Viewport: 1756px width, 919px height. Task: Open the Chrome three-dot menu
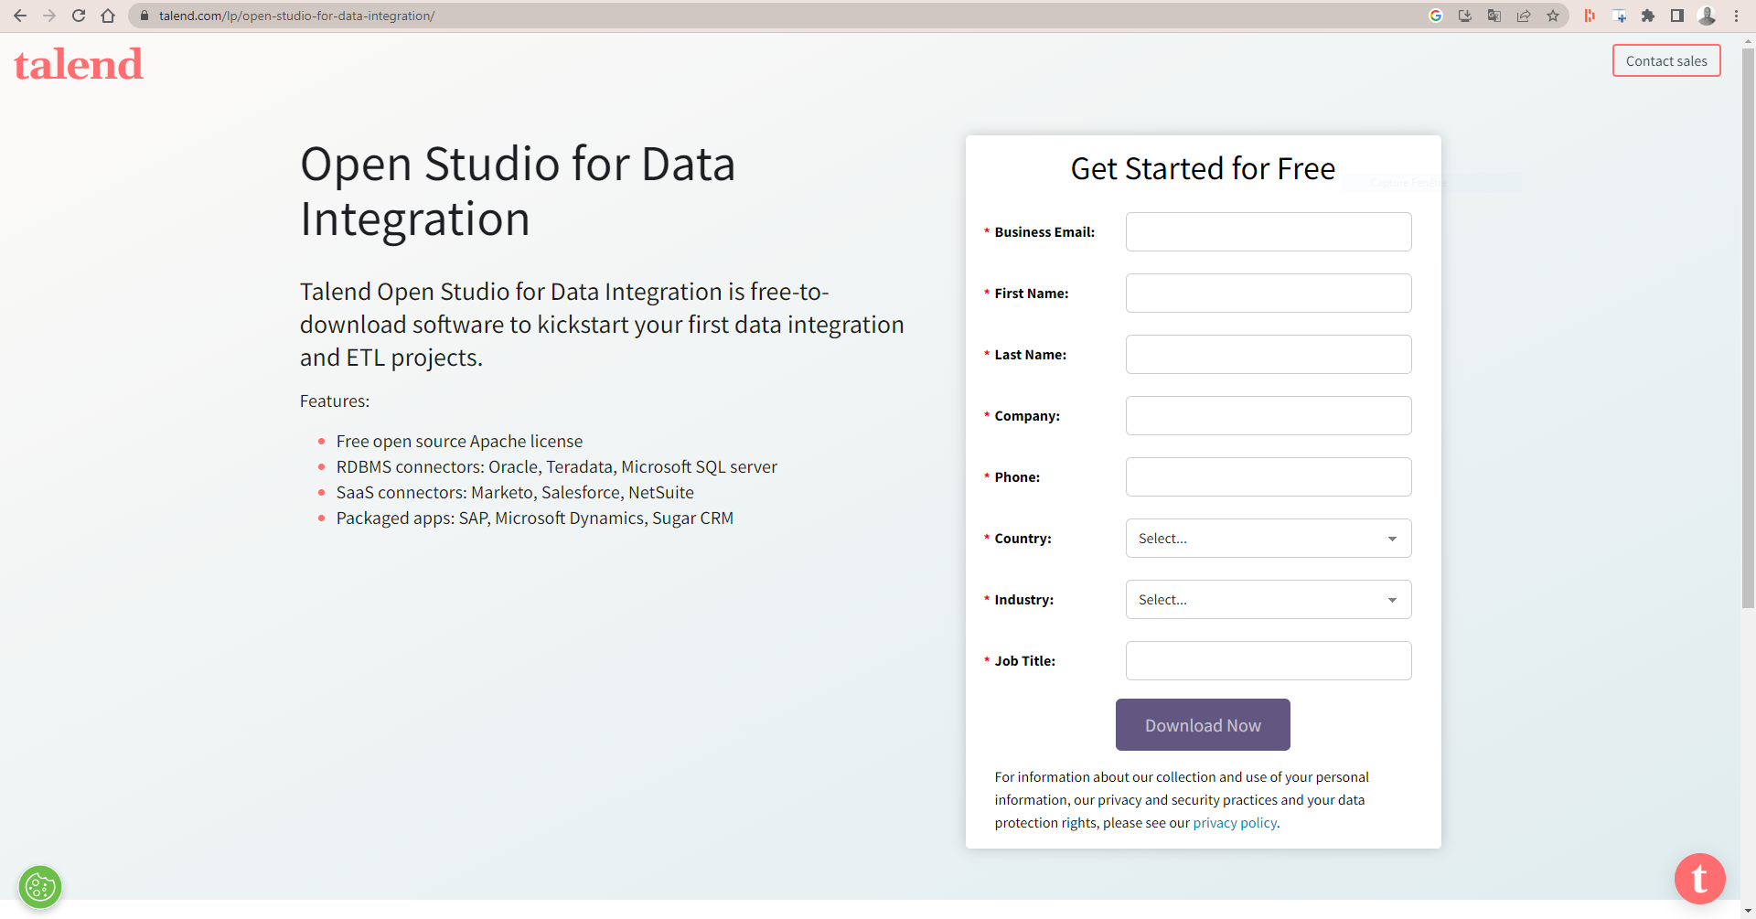coord(1736,16)
